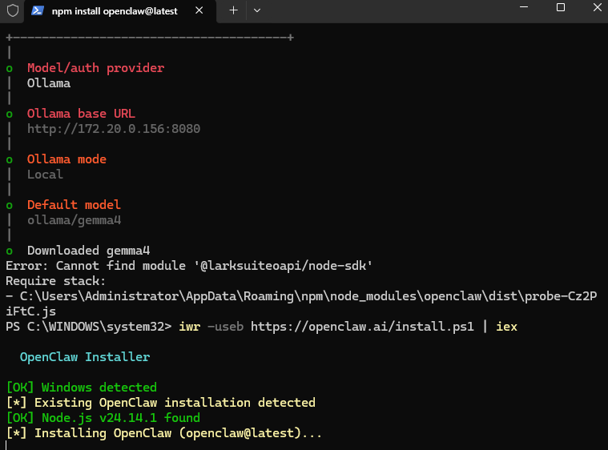608x450 pixels.
Task: Click the 'iwr' command word
Action: (190, 327)
